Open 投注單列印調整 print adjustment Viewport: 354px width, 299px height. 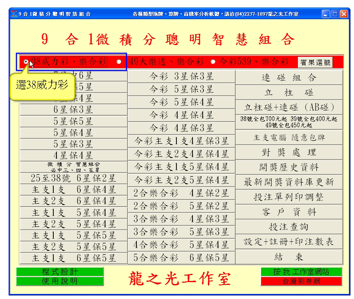(x=289, y=197)
